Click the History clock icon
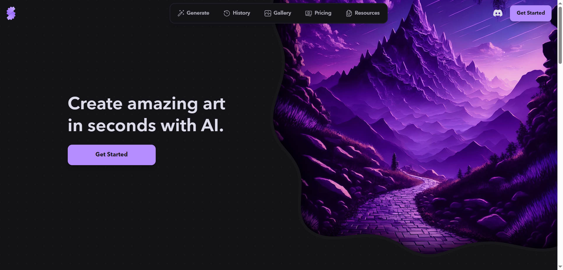The image size is (563, 270). click(227, 13)
